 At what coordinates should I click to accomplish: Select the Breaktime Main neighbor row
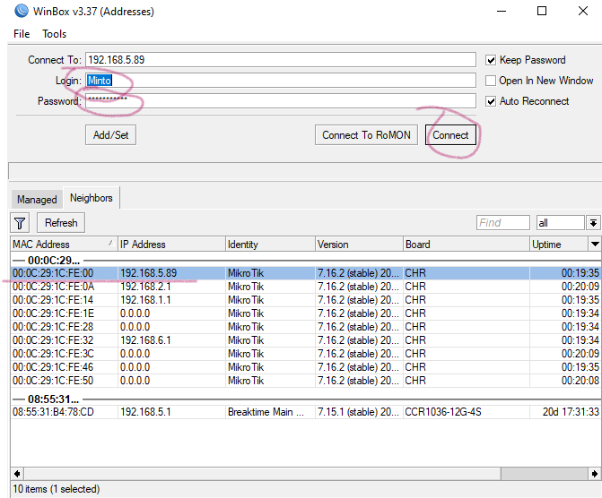click(x=305, y=412)
